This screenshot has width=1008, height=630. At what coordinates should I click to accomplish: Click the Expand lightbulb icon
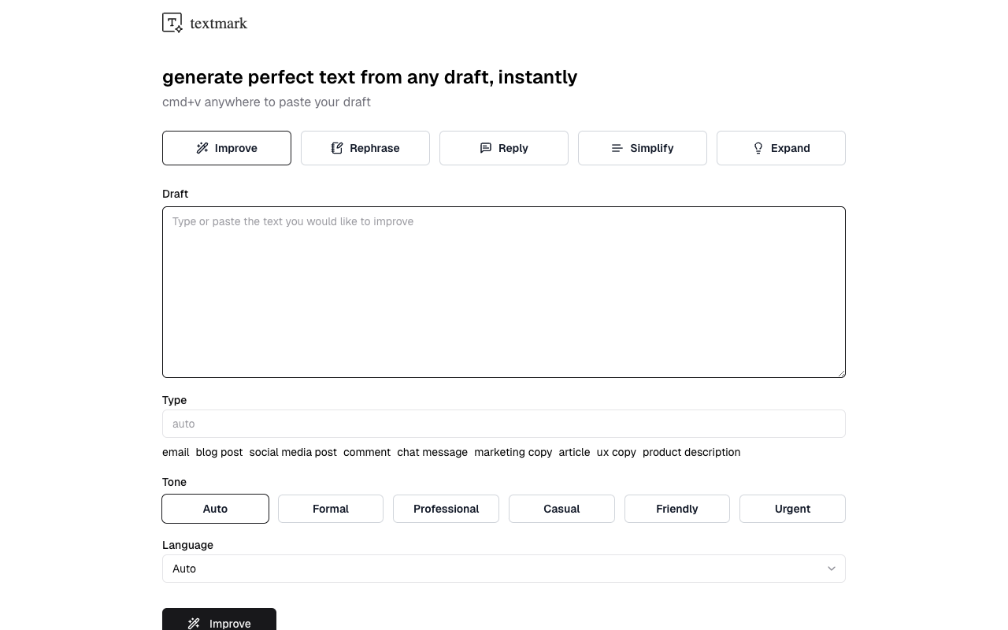(758, 148)
